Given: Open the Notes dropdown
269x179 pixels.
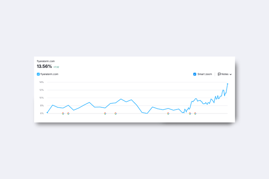Looking at the screenshot, I should [225, 74].
